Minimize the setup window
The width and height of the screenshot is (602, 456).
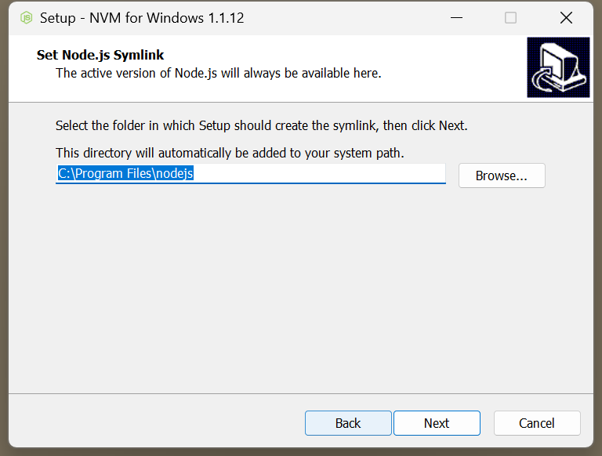(x=456, y=18)
